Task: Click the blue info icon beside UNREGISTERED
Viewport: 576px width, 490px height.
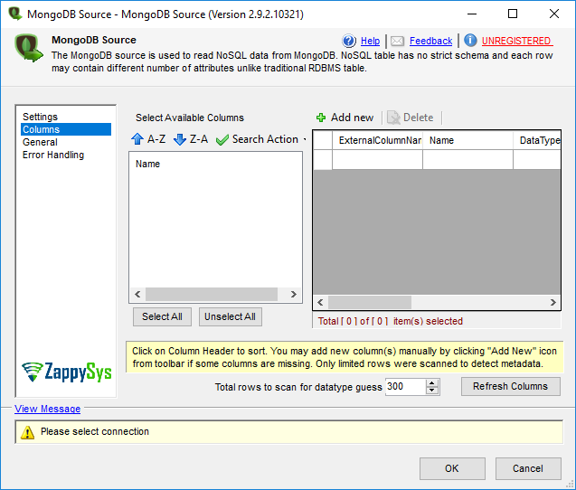Action: pyautogui.click(x=470, y=41)
